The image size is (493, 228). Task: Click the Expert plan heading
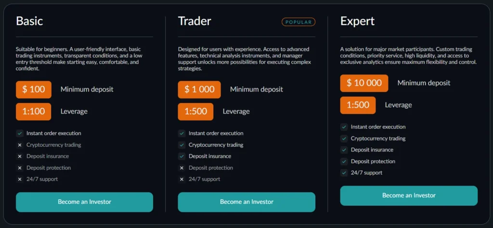357,21
